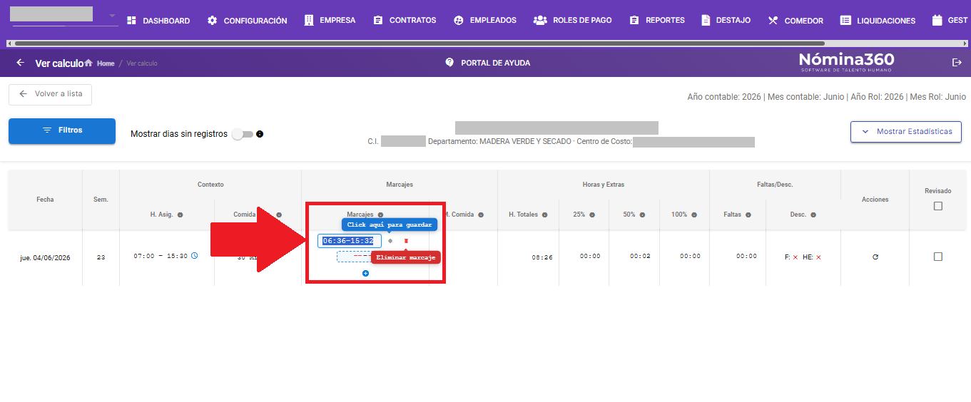Click the info icon next to 25%

click(x=592, y=215)
